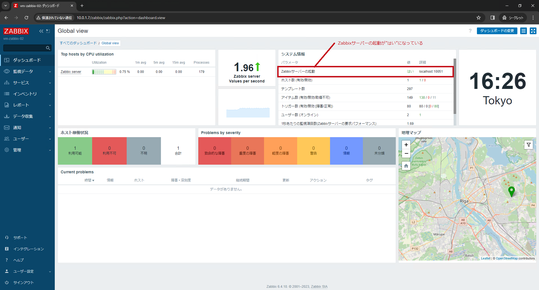Zoom in on the geomap
The image size is (539, 290).
(x=406, y=145)
